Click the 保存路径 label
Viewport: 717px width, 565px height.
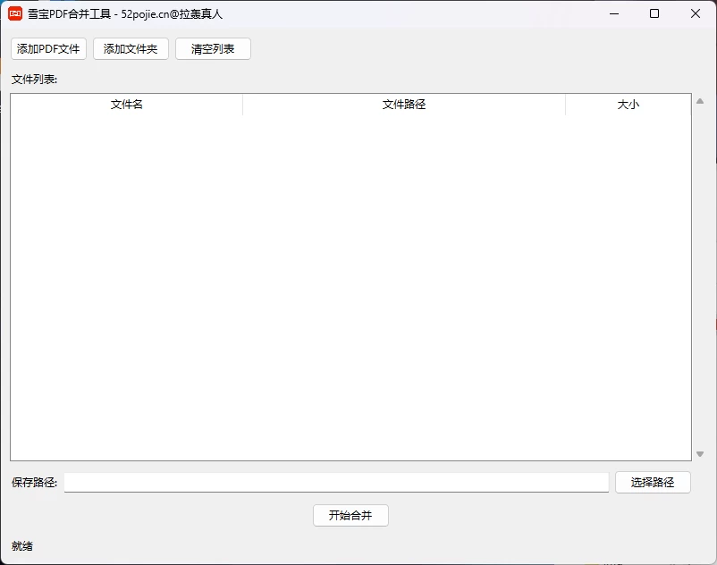click(31, 482)
